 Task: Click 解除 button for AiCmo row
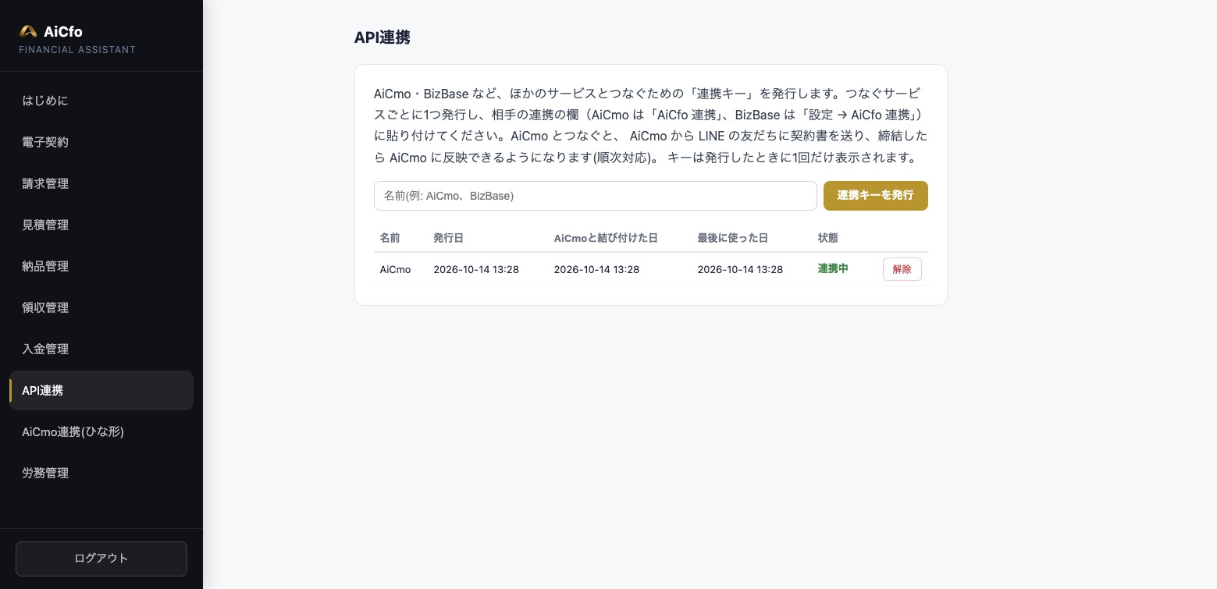(902, 269)
